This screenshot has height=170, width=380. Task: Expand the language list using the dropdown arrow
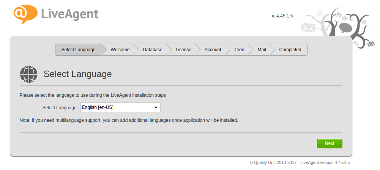[x=156, y=108]
